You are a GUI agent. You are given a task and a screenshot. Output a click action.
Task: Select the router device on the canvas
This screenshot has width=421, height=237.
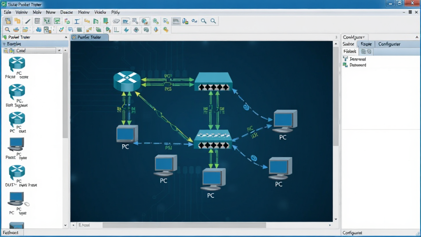[x=127, y=81]
